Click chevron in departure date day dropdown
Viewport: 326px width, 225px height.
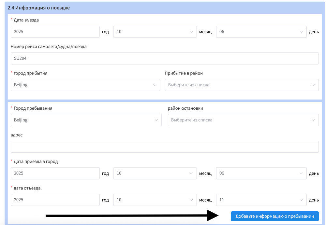(301, 200)
